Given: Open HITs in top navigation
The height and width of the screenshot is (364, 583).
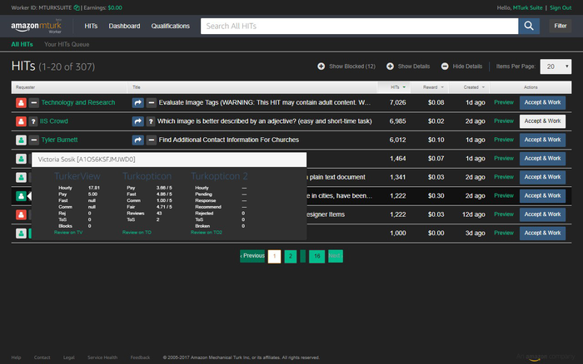Looking at the screenshot, I should [x=91, y=26].
